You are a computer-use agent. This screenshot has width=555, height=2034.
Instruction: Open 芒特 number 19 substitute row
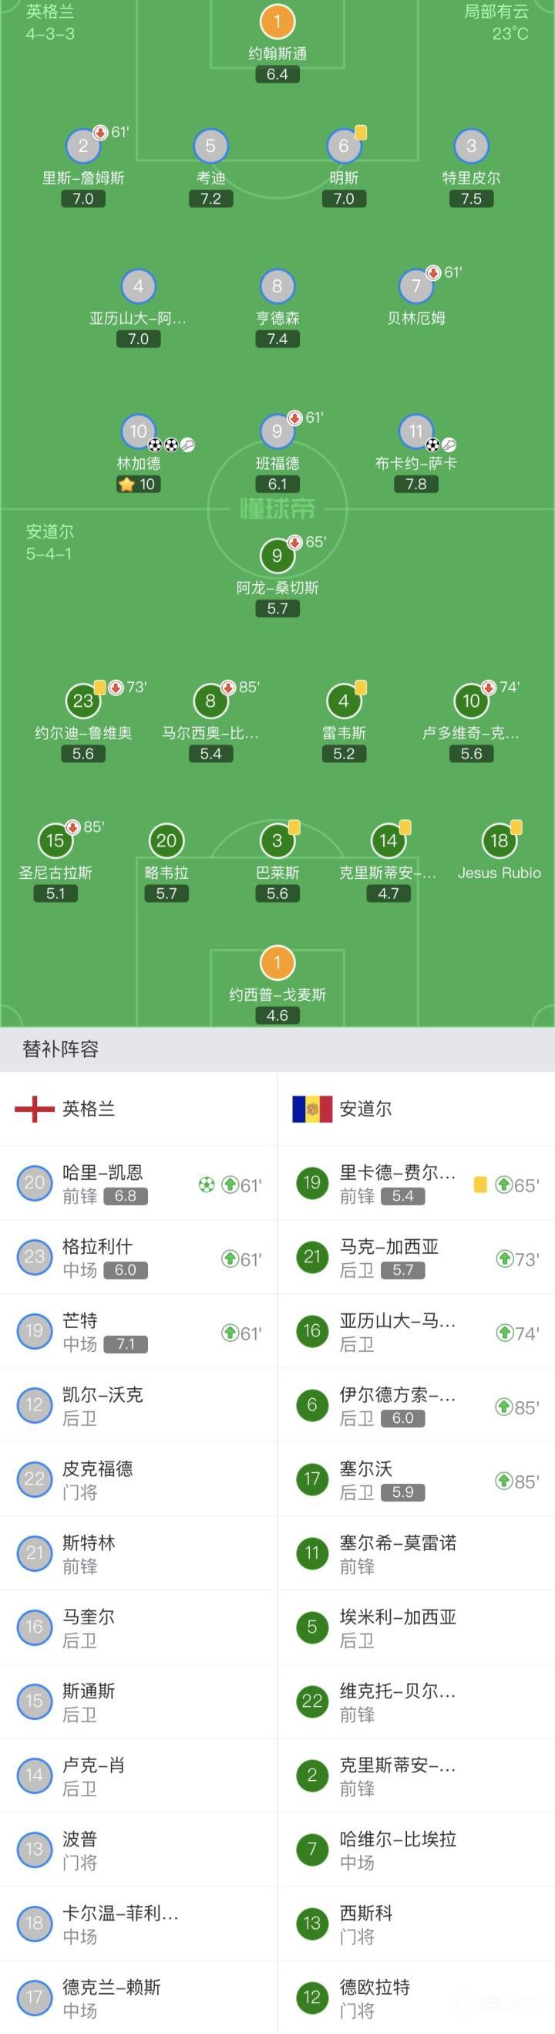click(139, 1331)
